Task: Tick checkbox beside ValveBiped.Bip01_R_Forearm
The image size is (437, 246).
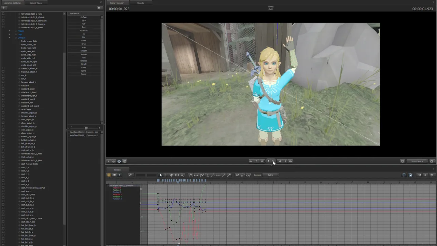Action: pyautogui.click(x=3, y=24)
